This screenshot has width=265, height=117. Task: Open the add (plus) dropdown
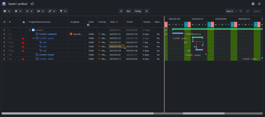pos(7,11)
